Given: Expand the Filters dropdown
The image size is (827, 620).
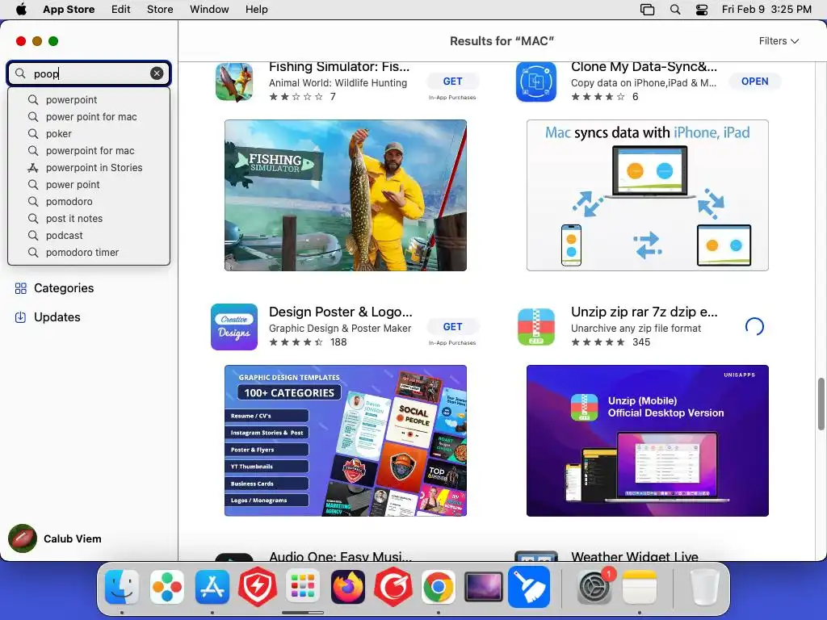Looking at the screenshot, I should 779,41.
